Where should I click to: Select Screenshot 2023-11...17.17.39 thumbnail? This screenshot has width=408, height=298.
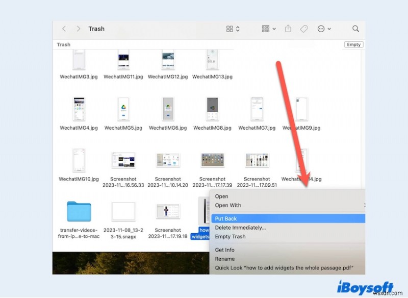213,160
